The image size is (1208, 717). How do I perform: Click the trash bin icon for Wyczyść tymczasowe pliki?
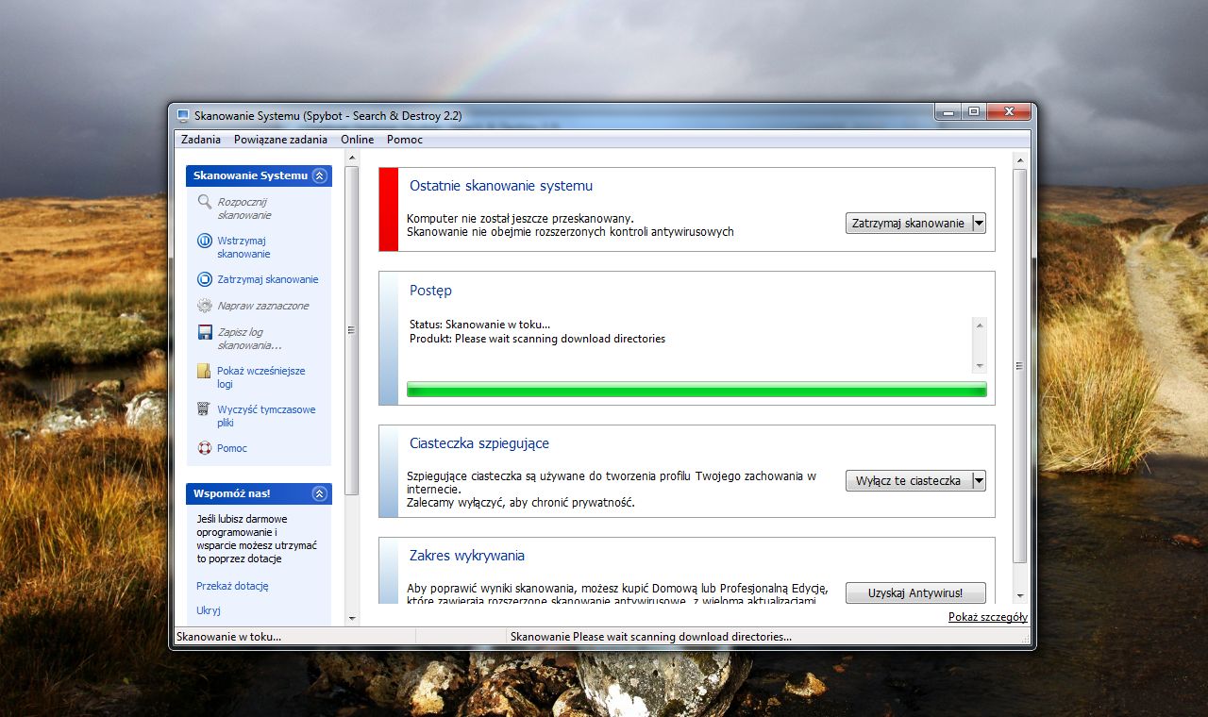pyautogui.click(x=205, y=409)
